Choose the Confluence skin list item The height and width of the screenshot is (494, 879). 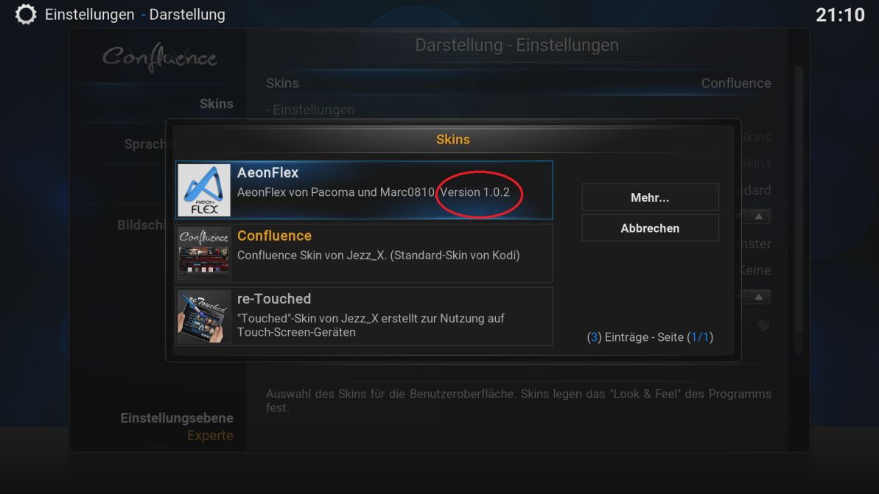[364, 253]
